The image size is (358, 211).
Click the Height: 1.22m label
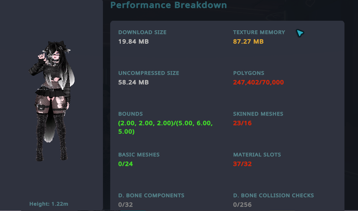tap(49, 204)
